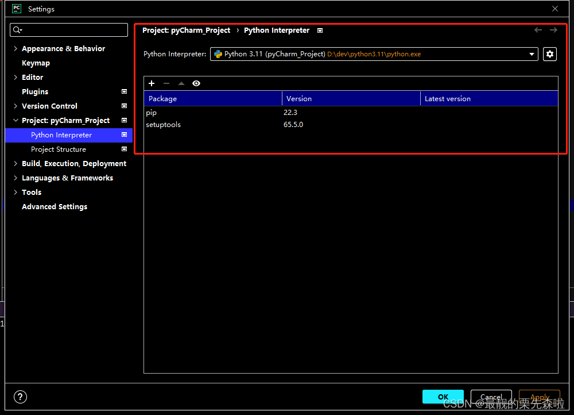Open the Plugins settings page
The image size is (574, 415).
coord(35,91)
